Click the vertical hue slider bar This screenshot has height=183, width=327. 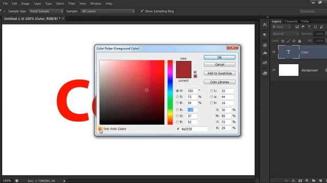[170, 93]
